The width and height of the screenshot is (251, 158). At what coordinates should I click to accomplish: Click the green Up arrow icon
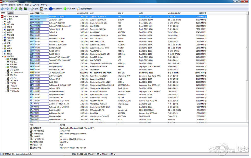[x=12, y=9]
